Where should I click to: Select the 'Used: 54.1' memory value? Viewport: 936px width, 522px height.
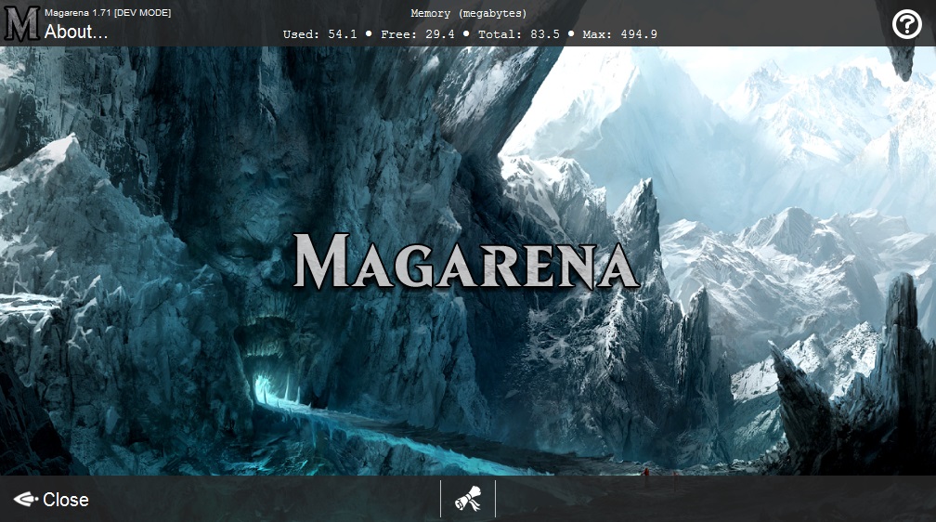pos(320,34)
